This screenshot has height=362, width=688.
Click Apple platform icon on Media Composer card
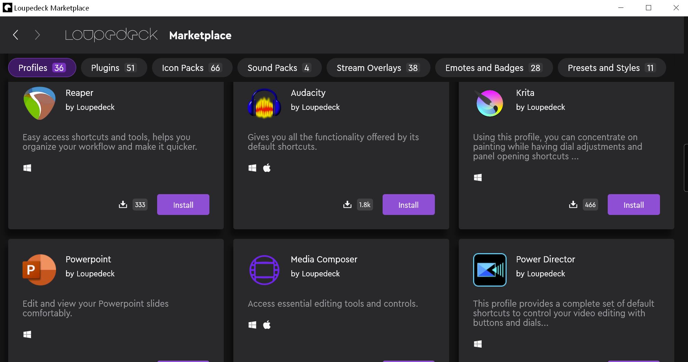[267, 324]
